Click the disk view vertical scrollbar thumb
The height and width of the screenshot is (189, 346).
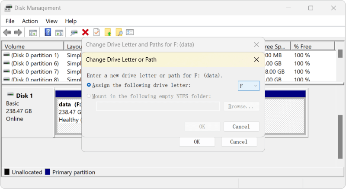point(340,137)
